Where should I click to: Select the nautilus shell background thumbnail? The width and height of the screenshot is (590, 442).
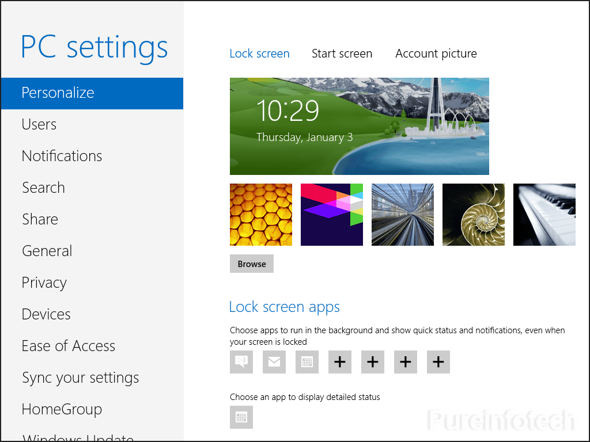473,215
